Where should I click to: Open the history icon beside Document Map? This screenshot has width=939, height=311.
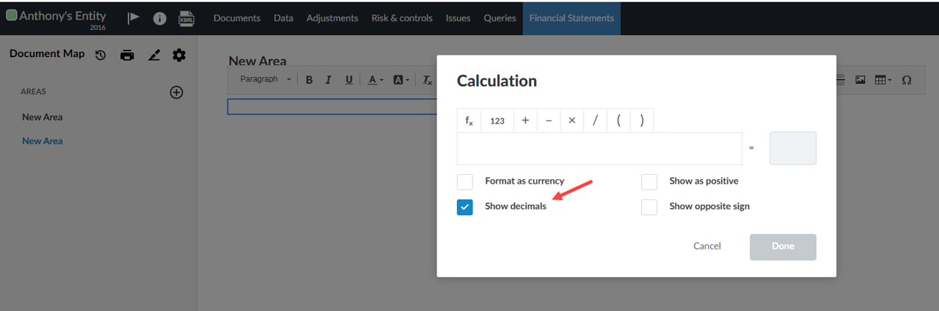(x=101, y=55)
